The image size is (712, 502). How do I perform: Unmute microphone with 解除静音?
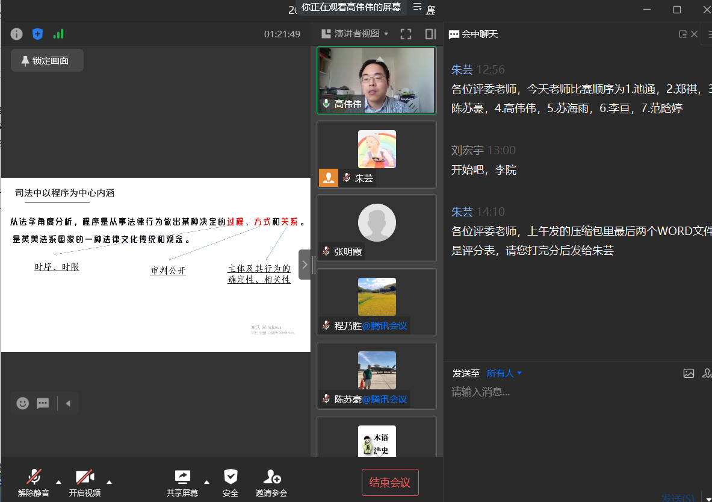coord(34,483)
